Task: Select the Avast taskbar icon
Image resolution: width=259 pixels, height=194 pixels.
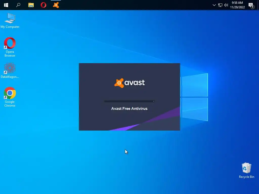Action: point(56,5)
